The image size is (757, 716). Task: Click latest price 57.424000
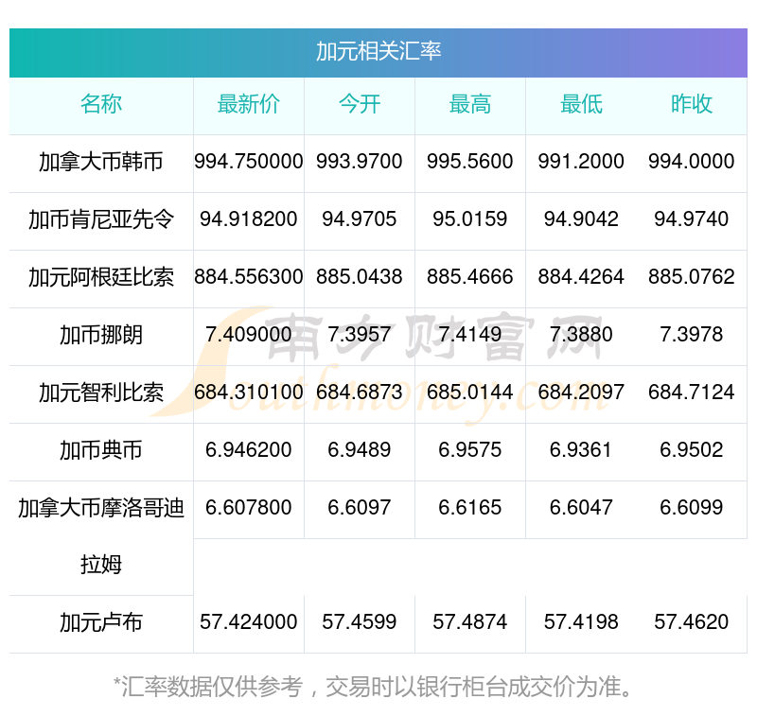point(249,622)
